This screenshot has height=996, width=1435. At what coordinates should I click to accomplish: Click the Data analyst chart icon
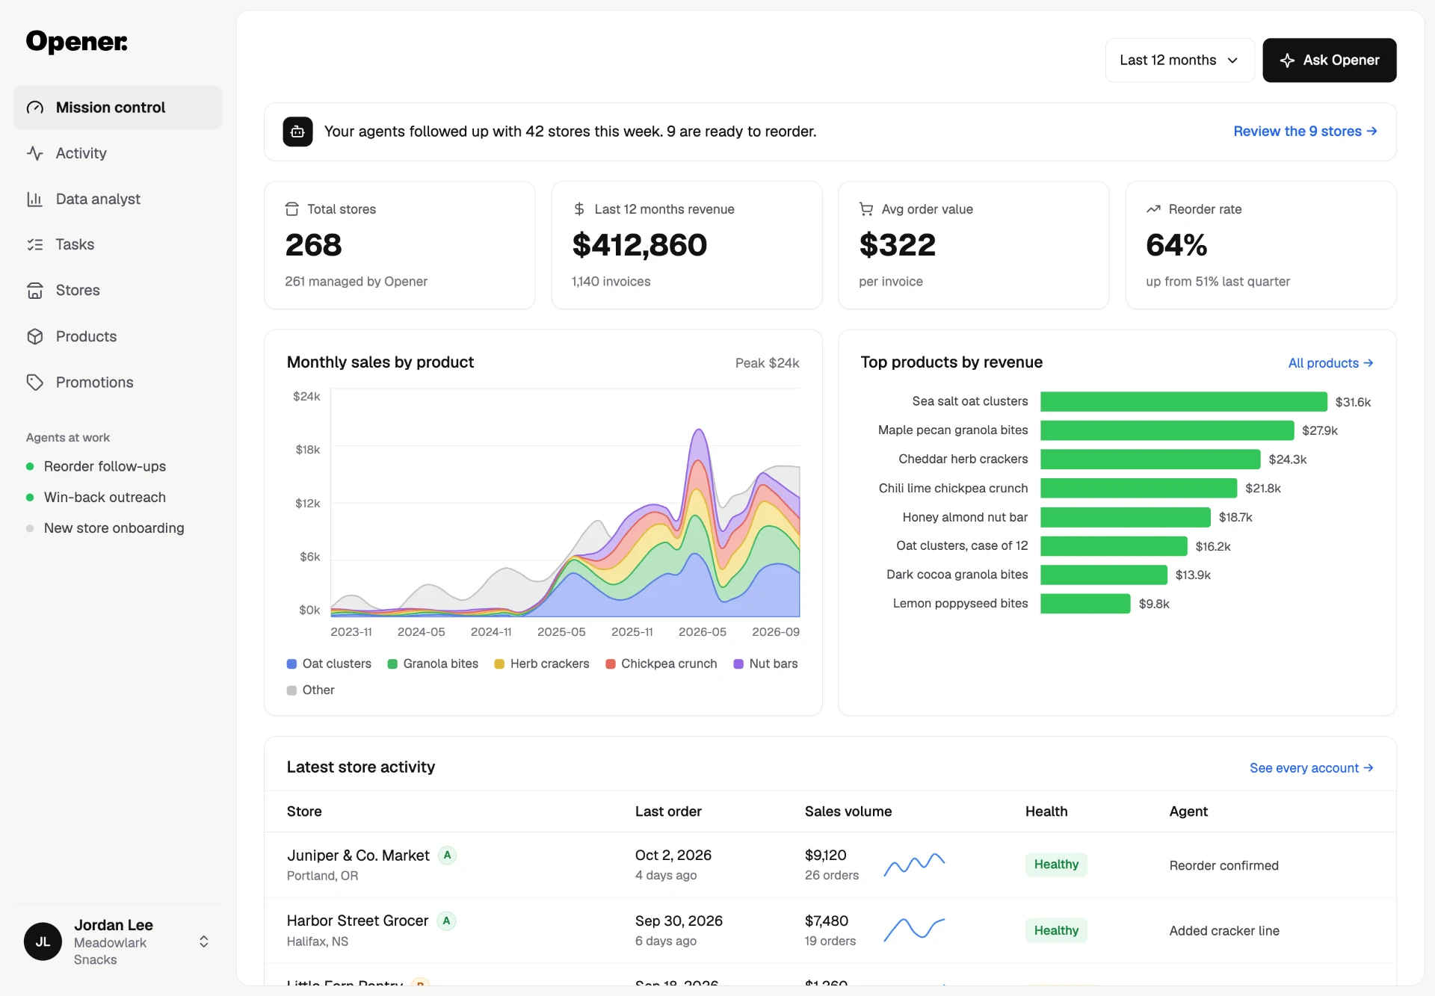[35, 199]
